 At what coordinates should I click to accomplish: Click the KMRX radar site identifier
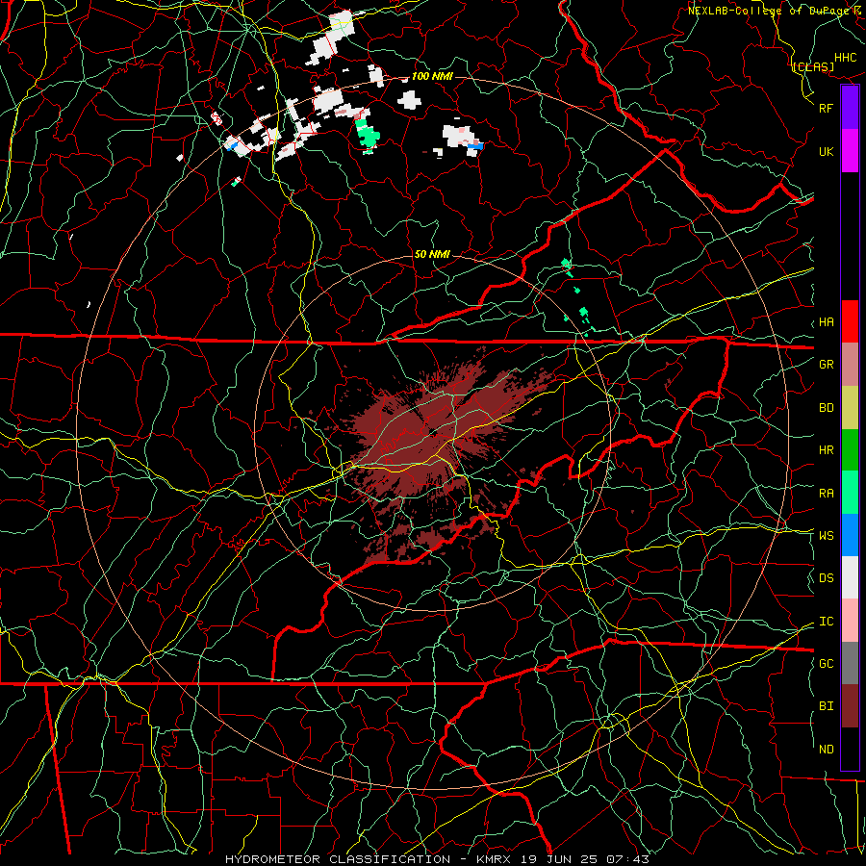coord(493,859)
